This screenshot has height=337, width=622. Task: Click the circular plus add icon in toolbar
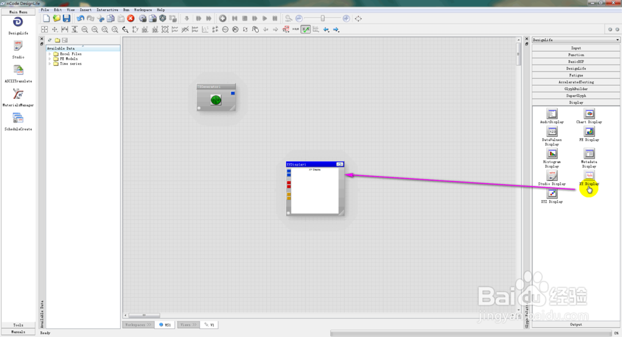[x=223, y=18]
